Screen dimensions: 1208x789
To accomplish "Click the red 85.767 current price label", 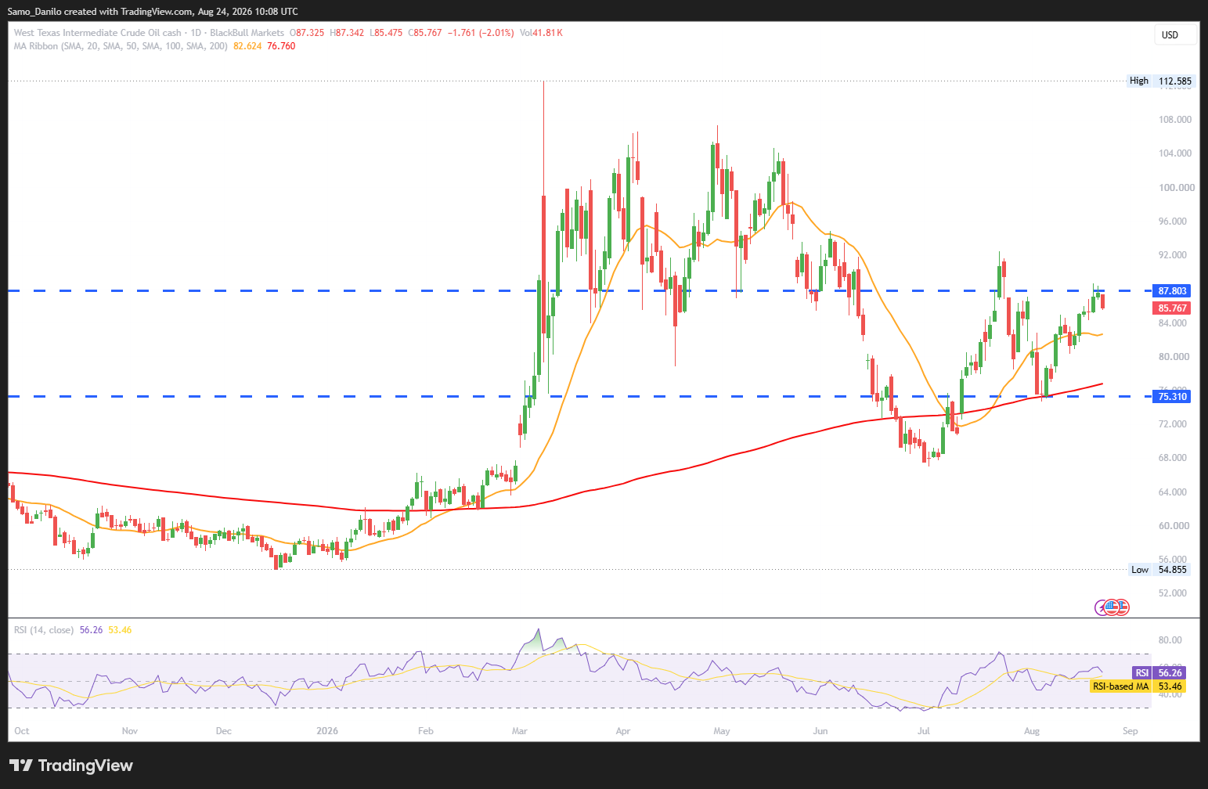I will (x=1173, y=308).
